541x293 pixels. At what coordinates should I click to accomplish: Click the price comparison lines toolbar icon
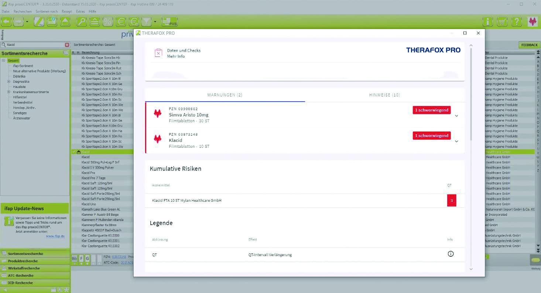[x=95, y=22]
